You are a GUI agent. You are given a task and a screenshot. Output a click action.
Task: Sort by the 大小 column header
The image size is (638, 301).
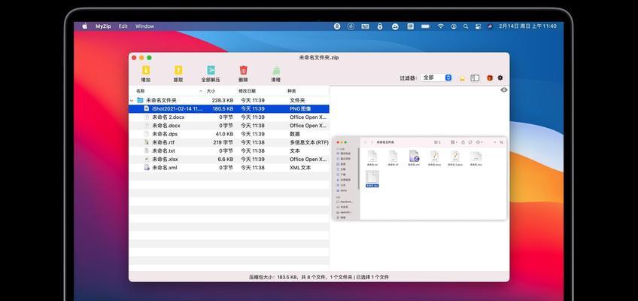[211, 91]
